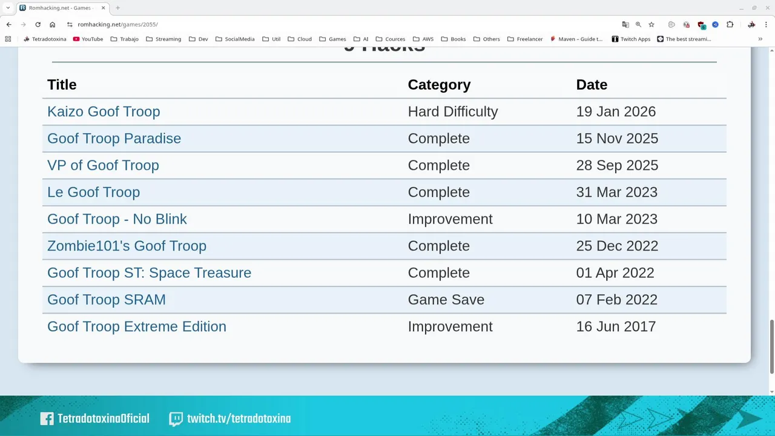Expand the Books bookmark folder
Image resolution: width=775 pixels, height=436 pixels.
(453, 39)
